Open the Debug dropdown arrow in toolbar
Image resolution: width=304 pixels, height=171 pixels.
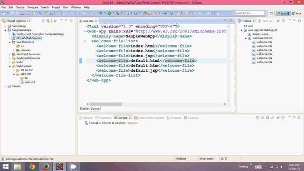104,13
